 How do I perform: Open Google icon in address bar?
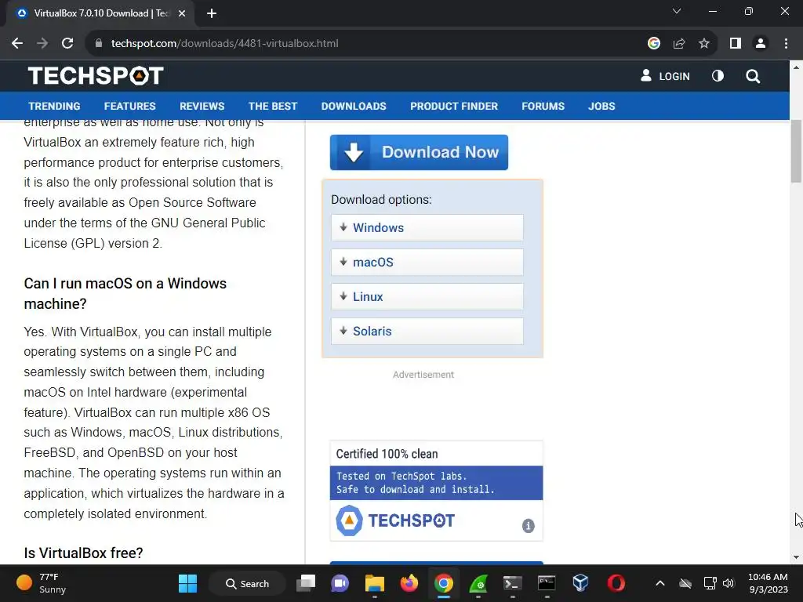(653, 44)
